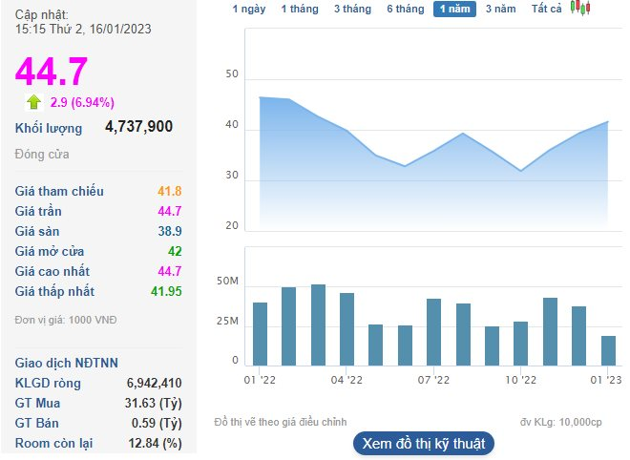This screenshot has width=630, height=460.
Task: Switch chart to '3 tháng' range
Action: point(352,9)
